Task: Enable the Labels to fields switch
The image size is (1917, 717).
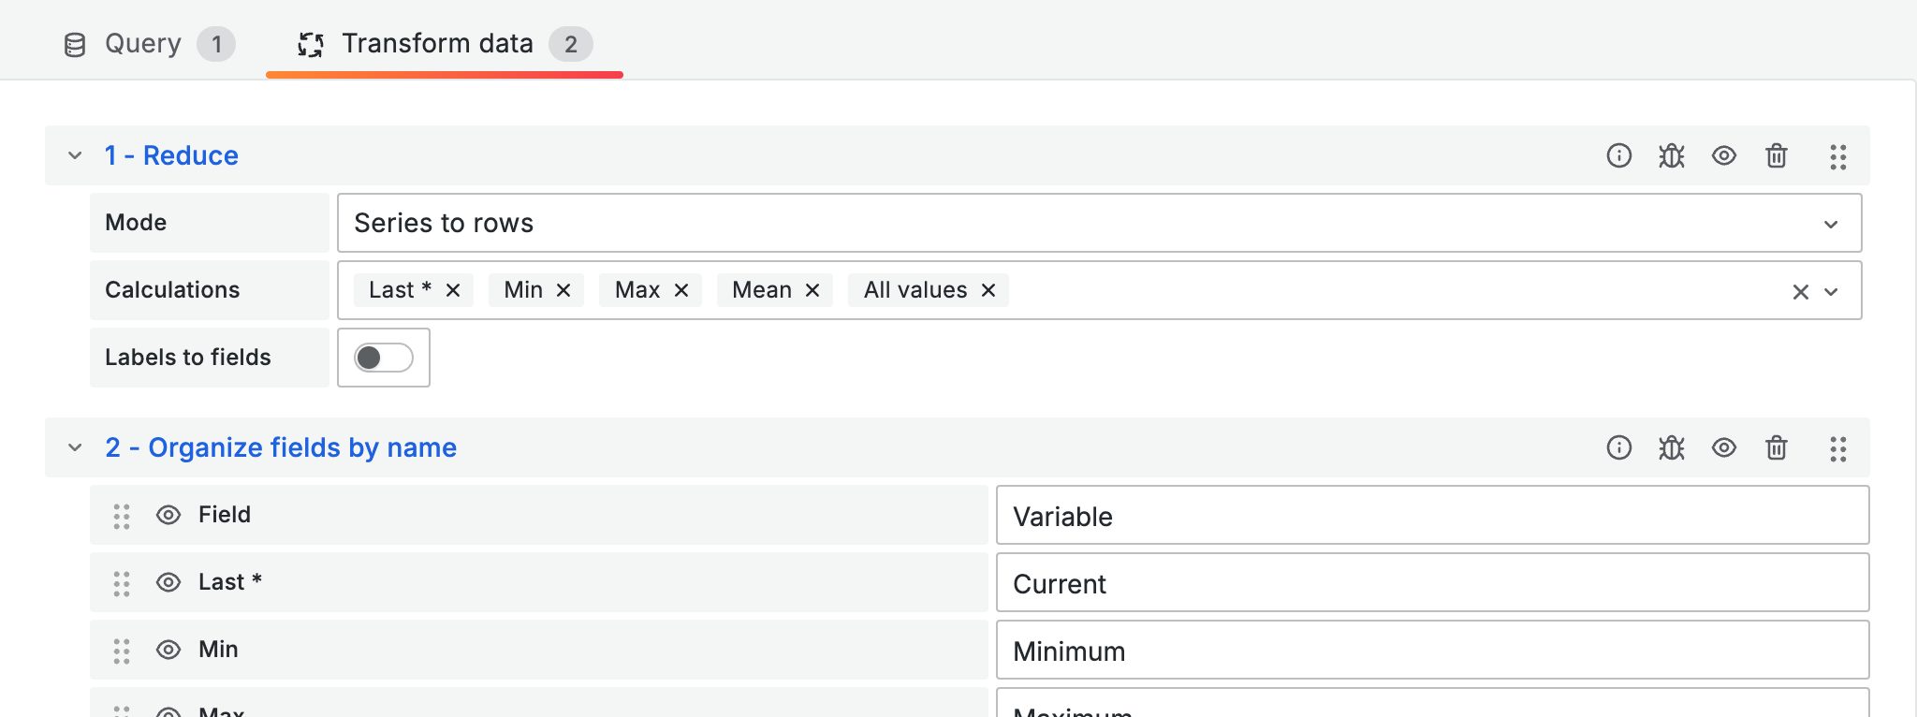Action: [x=383, y=358]
